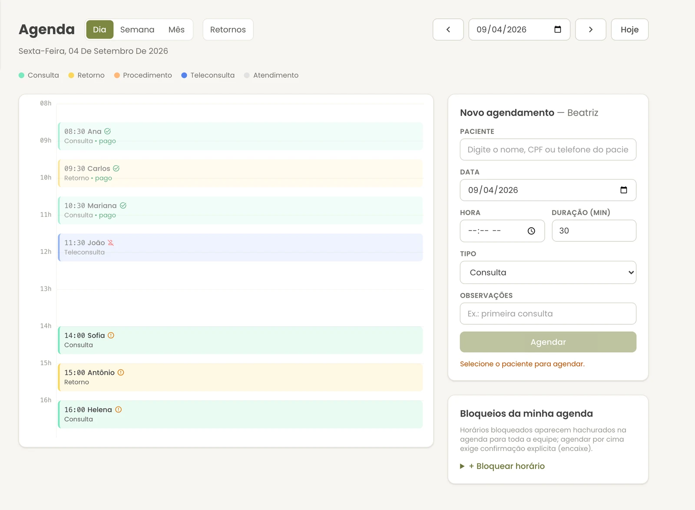Click pending alert icon next to Sofia
Screen dimensions: 695x510
111,335
